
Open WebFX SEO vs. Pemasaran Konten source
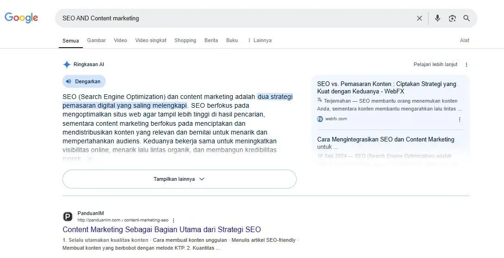(x=387, y=87)
